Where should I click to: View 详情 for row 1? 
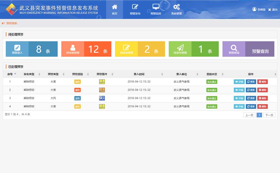pyautogui.click(x=239, y=82)
